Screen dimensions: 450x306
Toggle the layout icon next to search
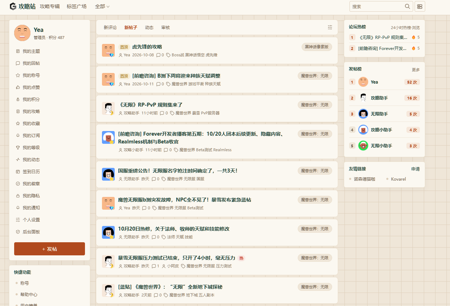pos(420,6)
